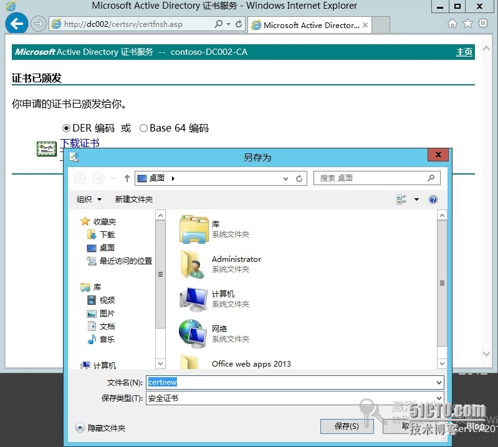Close the 另存为 dialog

point(438,155)
